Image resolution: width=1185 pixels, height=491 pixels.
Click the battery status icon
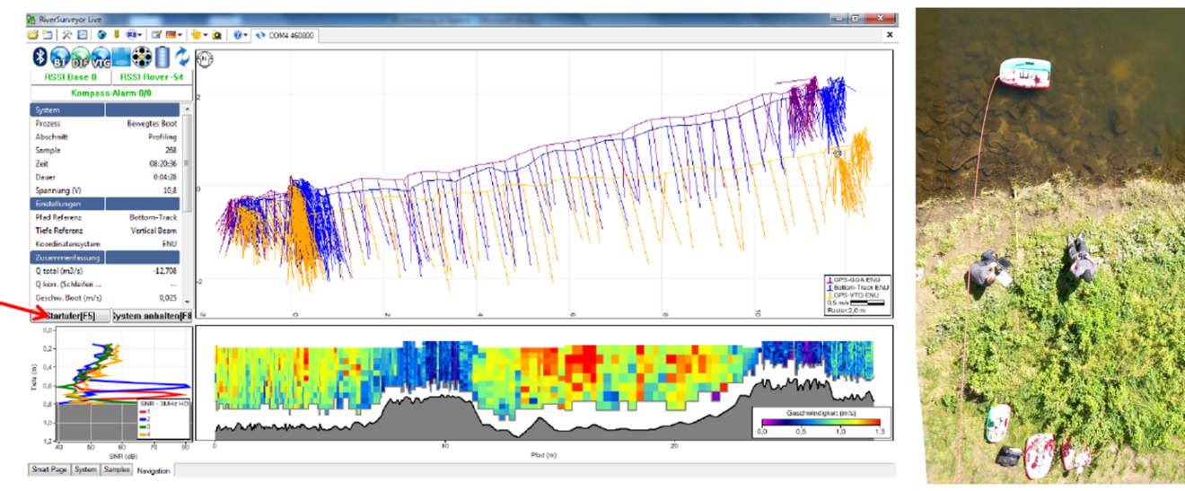pos(162,57)
